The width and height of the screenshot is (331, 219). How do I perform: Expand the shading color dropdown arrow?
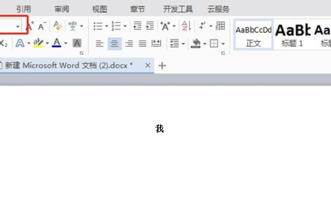point(205,44)
